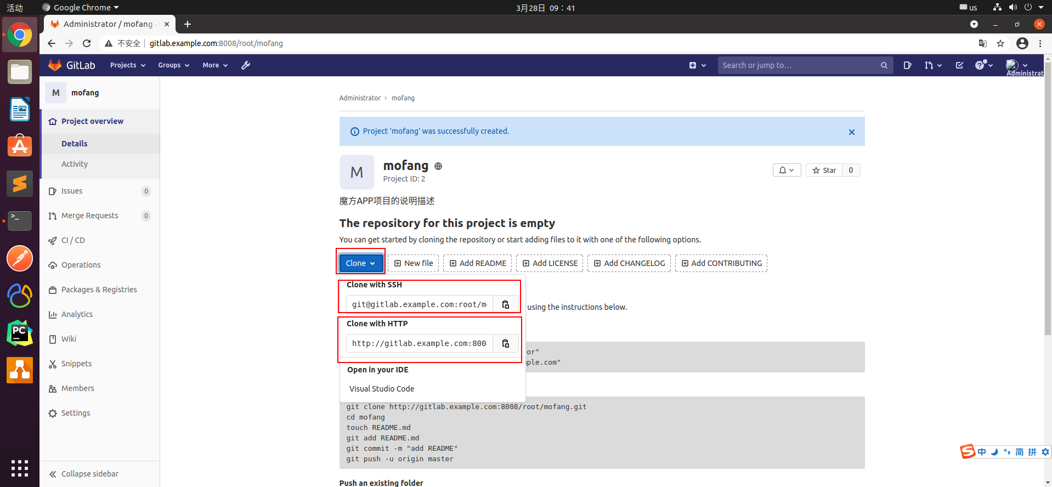Click the GitLab fox logo
This screenshot has height=487, width=1052.
click(x=55, y=65)
